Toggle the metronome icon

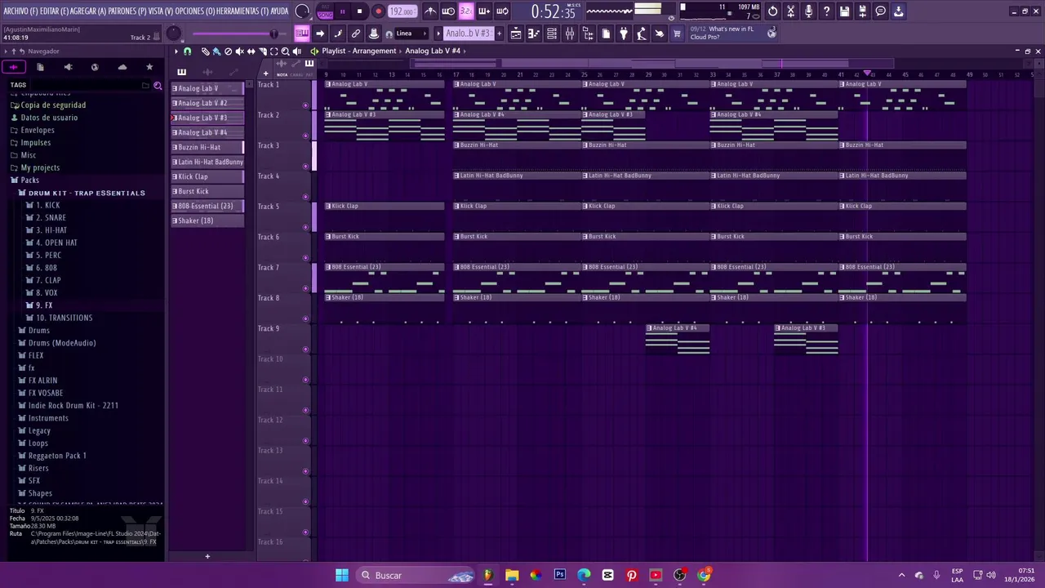pyautogui.click(x=430, y=11)
